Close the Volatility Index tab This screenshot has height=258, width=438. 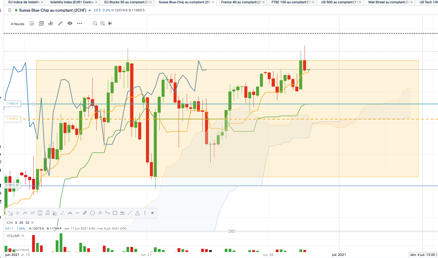(96, 2)
